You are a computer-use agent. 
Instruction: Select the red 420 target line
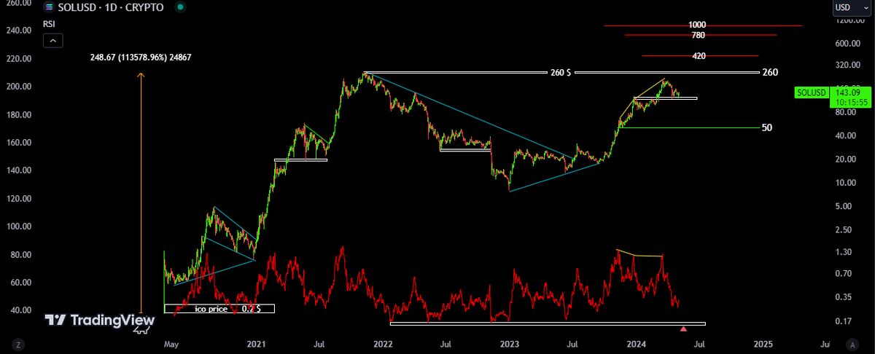point(656,55)
